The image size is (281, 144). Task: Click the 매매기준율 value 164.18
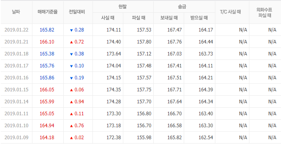[x=47, y=138]
